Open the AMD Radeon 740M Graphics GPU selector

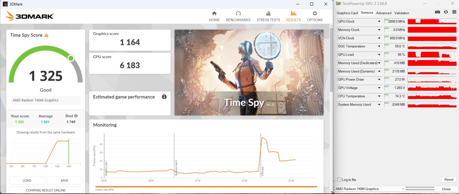pos(370,189)
